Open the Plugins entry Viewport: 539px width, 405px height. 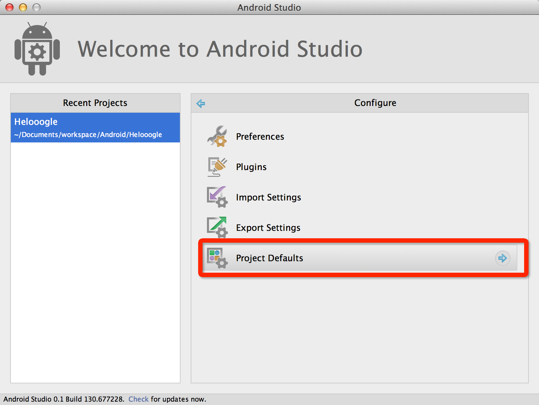251,167
